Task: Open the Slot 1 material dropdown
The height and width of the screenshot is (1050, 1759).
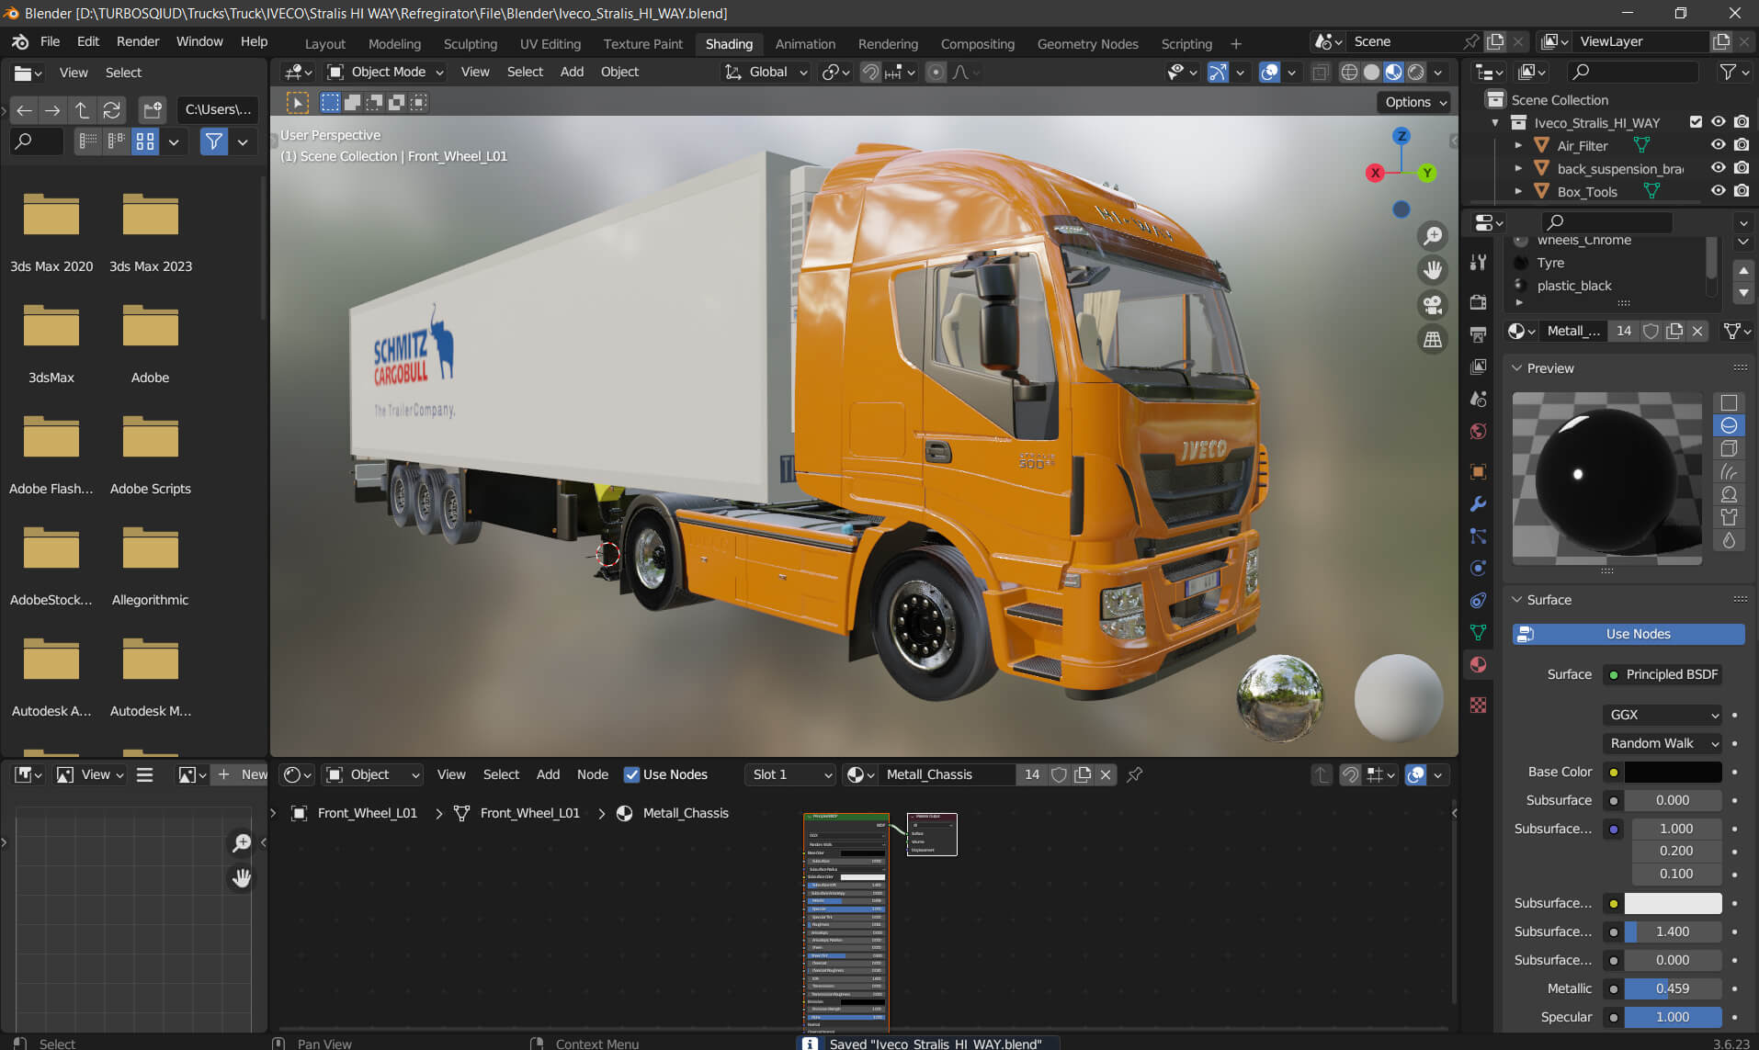Action: click(790, 774)
